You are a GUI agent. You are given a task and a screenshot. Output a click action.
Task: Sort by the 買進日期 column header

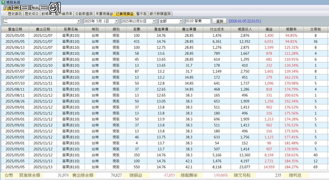[15, 30]
